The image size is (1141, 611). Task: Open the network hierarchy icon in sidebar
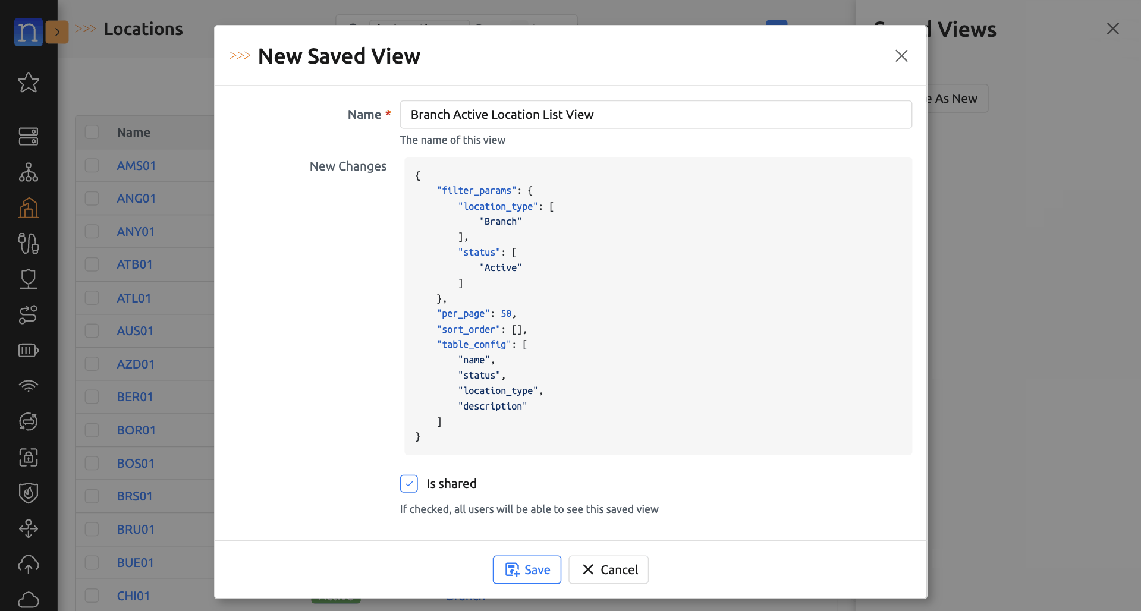(x=28, y=172)
